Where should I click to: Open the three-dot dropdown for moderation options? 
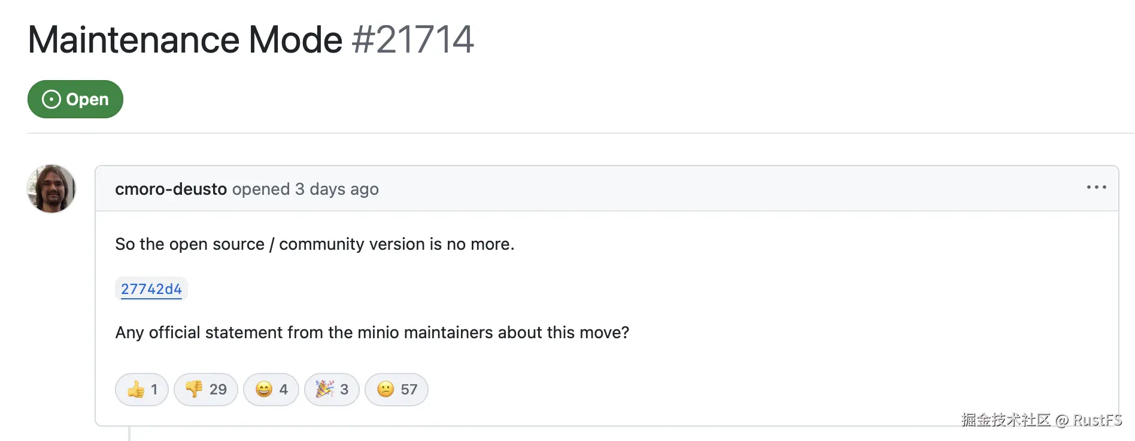click(x=1096, y=188)
